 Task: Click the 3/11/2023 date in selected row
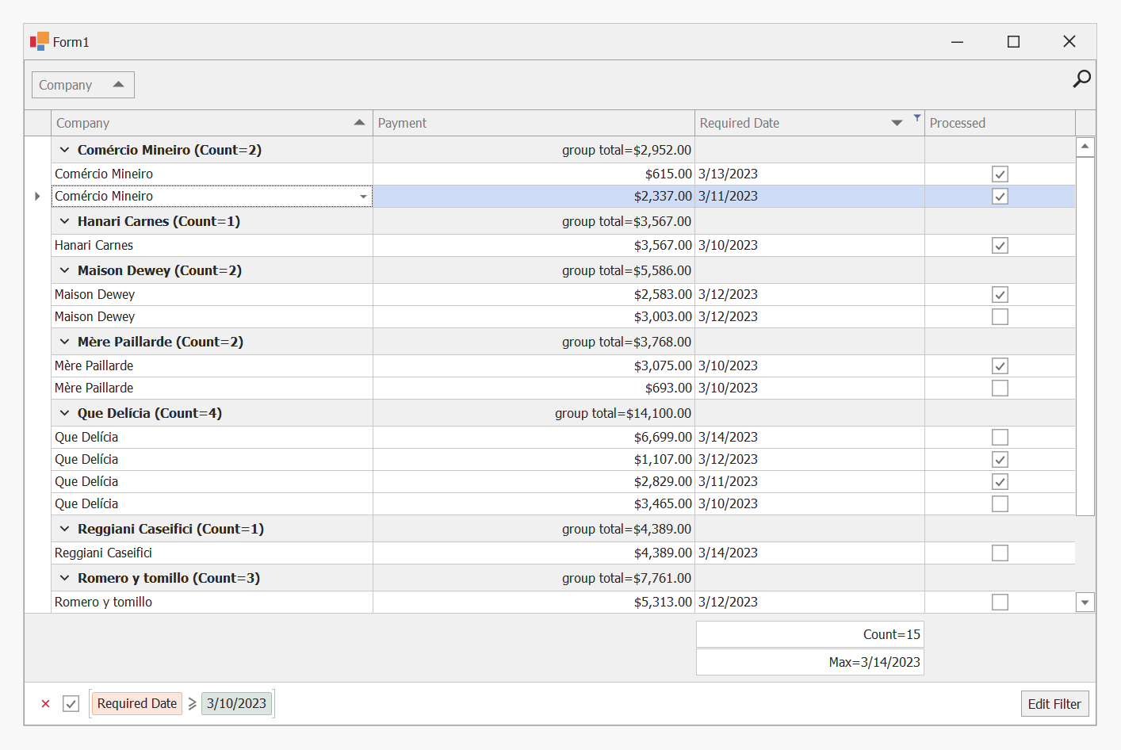point(809,196)
